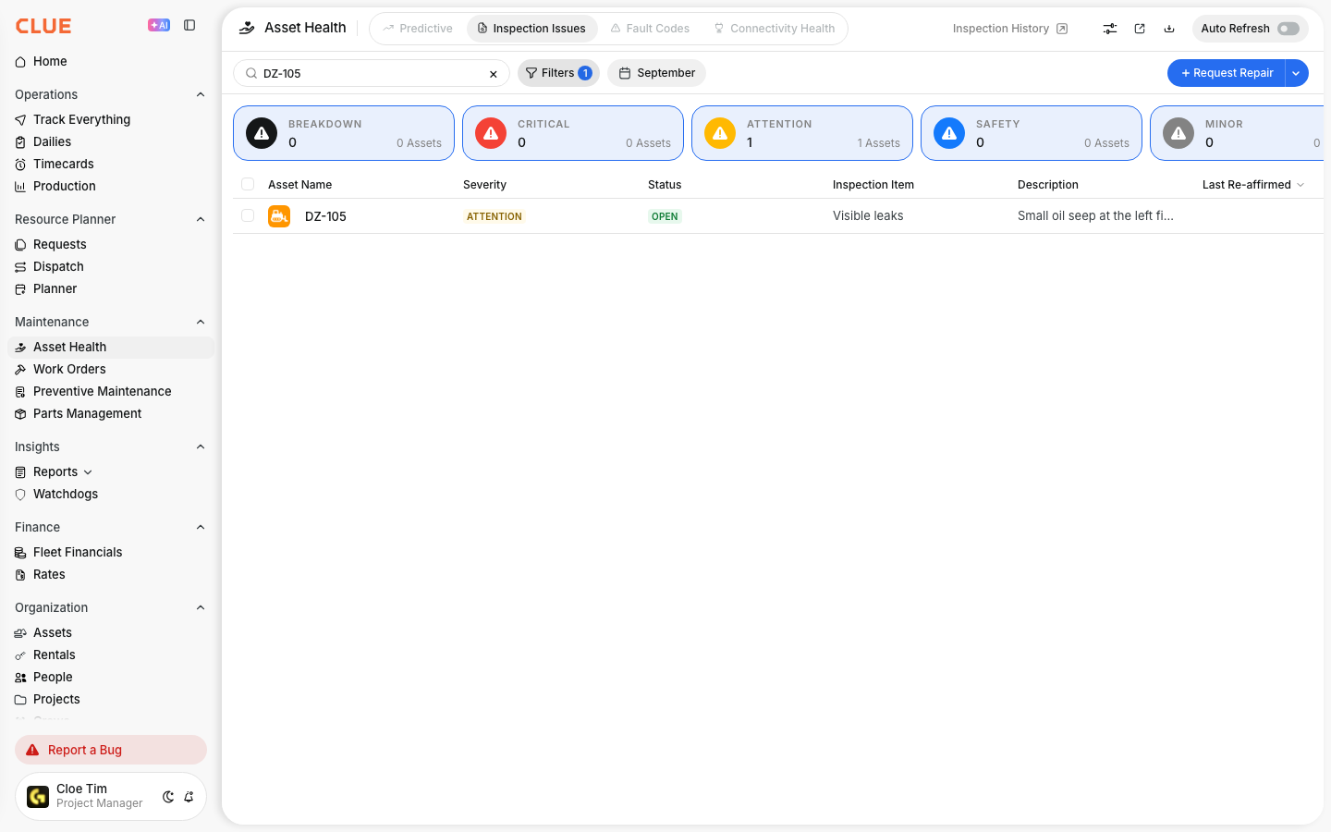Image resolution: width=1331 pixels, height=832 pixels.
Task: Select the Attention severity card
Action: click(802, 133)
